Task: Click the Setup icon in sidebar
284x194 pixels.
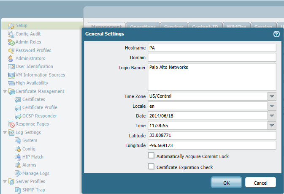Action: [x=11, y=26]
